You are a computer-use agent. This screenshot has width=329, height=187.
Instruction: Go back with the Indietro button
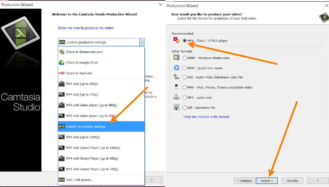point(244,181)
